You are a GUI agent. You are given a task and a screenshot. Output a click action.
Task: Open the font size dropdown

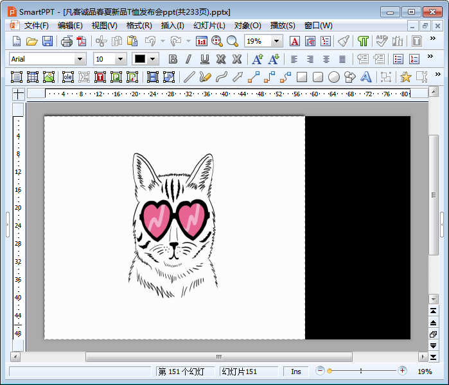click(120, 59)
